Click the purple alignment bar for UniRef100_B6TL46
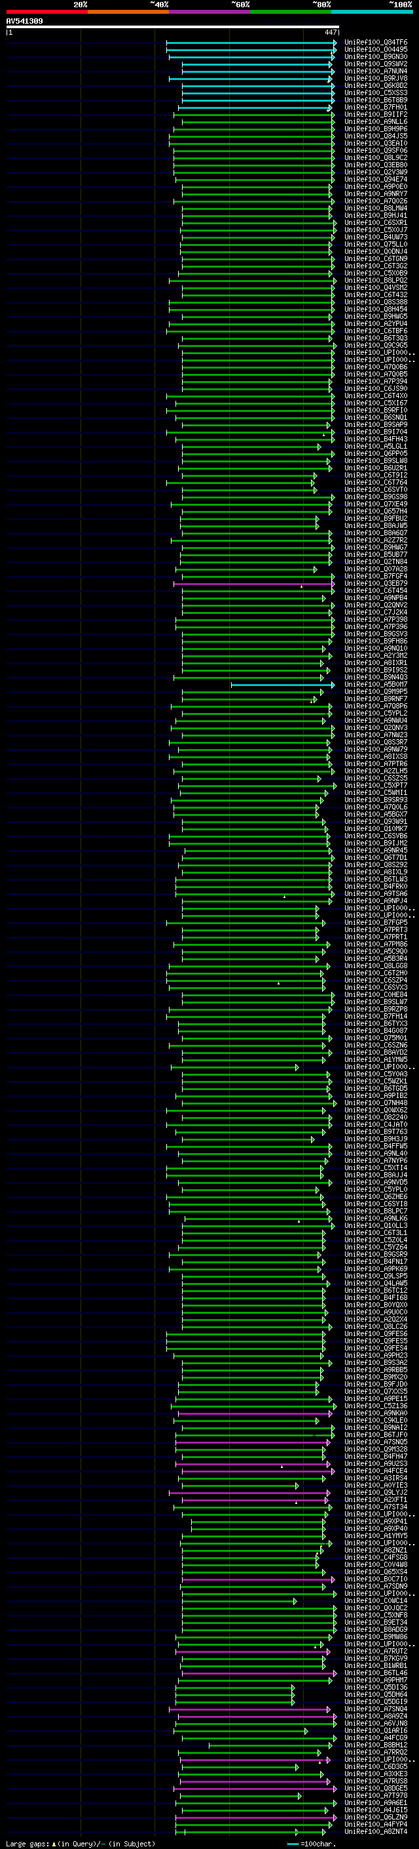The height and width of the screenshot is (1849, 419). (x=258, y=1673)
